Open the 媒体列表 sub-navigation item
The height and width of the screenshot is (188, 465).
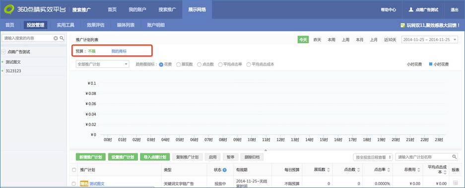[x=126, y=25]
